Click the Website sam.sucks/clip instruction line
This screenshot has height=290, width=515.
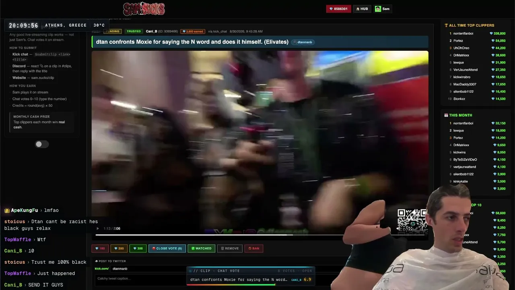point(33,78)
